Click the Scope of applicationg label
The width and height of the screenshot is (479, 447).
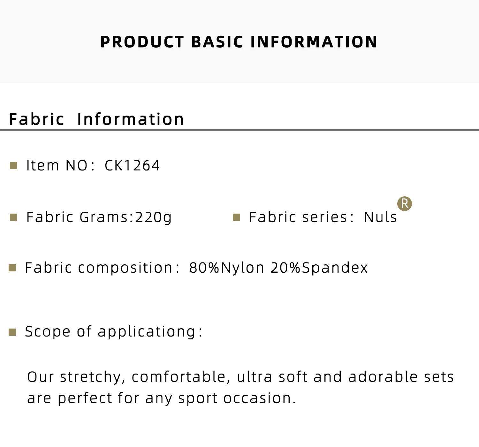coord(113,332)
